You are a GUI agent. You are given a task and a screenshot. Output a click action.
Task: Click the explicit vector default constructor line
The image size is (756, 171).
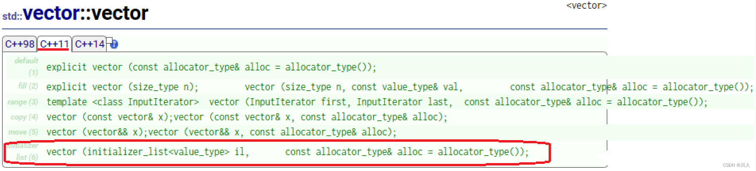click(211, 67)
